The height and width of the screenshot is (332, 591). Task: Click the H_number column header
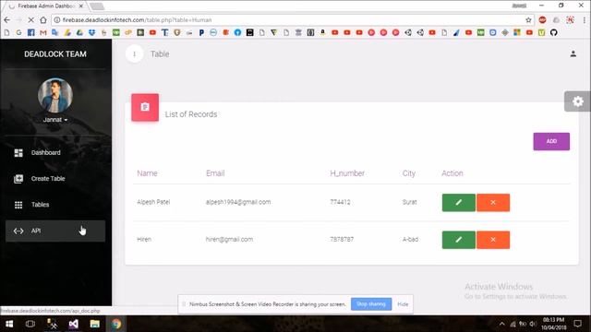347,173
